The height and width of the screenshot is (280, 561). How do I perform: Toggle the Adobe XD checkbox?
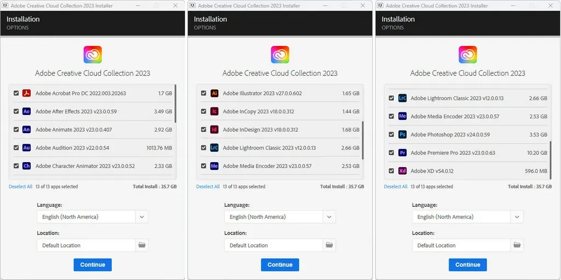click(x=391, y=171)
